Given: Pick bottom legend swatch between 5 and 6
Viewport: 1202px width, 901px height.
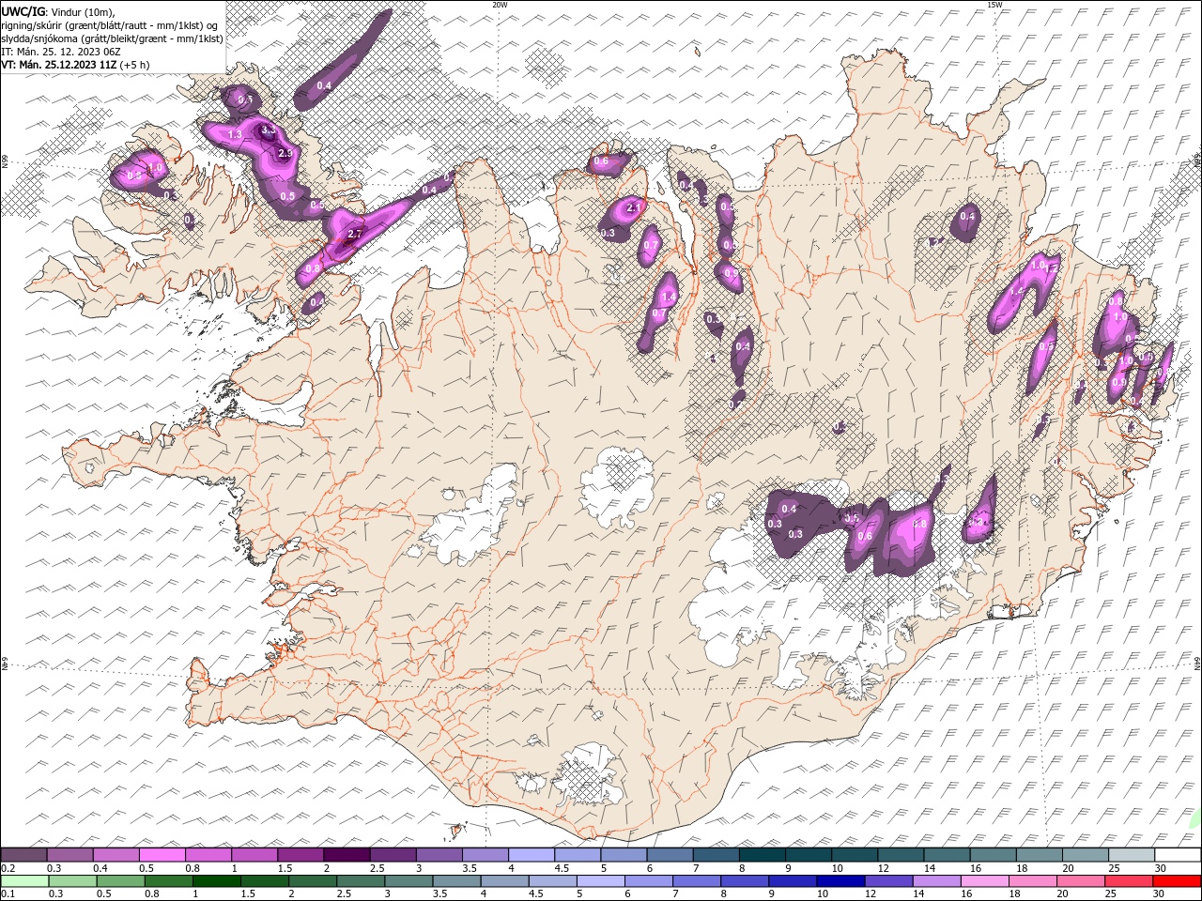Looking at the screenshot, I should point(601,881).
